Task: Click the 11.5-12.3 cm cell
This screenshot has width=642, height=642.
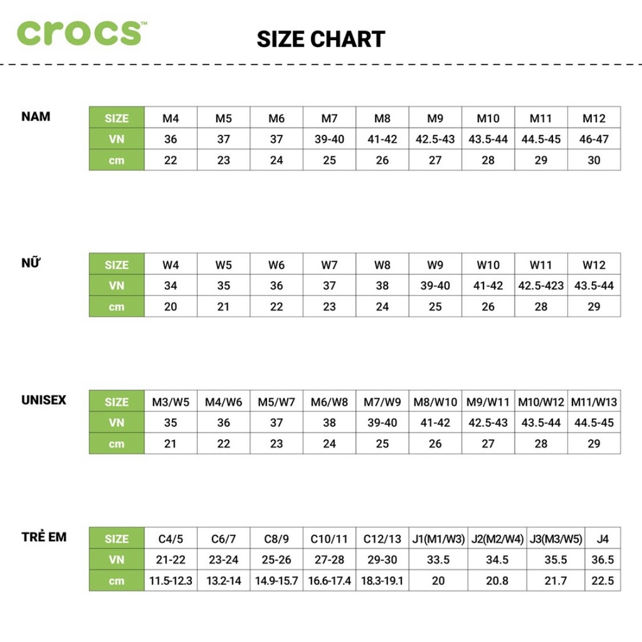Action: pyautogui.click(x=171, y=581)
